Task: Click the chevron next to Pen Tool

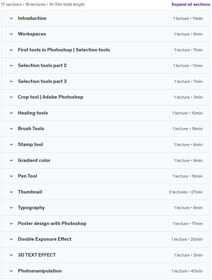Action: (11, 176)
